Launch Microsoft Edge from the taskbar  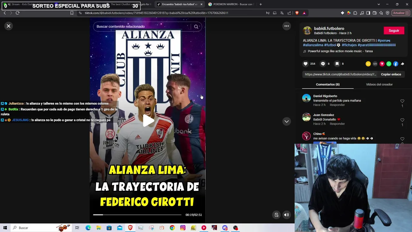coord(88,228)
